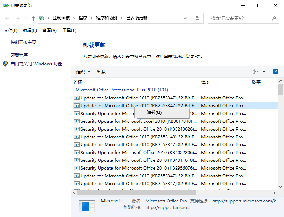Click the horizontal scrollbar left arrow
Image resolution: width=284 pixels, height=217 pixels.
[x=74, y=193]
